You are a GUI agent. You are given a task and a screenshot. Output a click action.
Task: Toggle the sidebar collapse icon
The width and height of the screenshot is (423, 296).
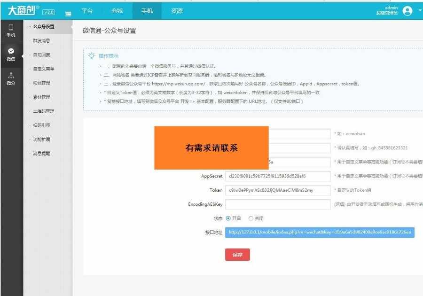click(x=68, y=14)
